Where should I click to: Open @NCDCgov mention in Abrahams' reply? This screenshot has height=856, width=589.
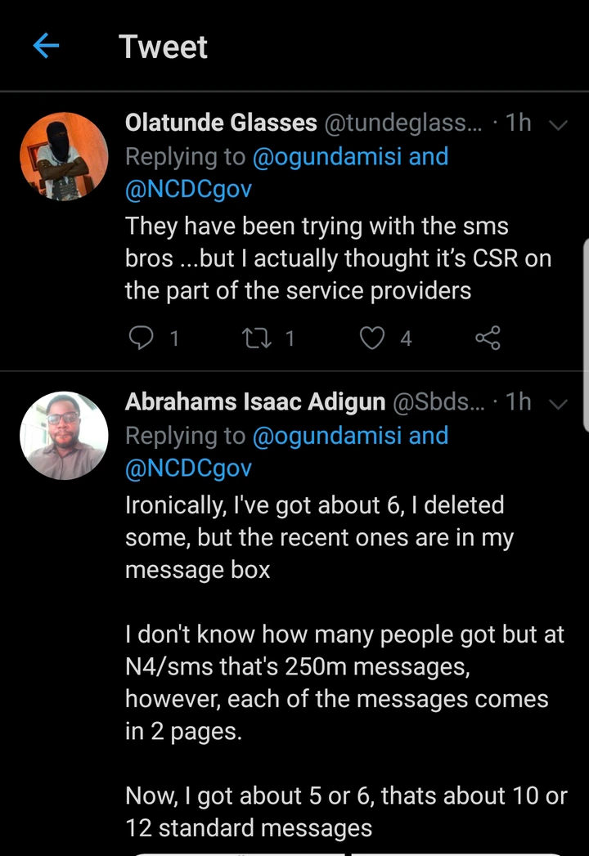coord(188,469)
